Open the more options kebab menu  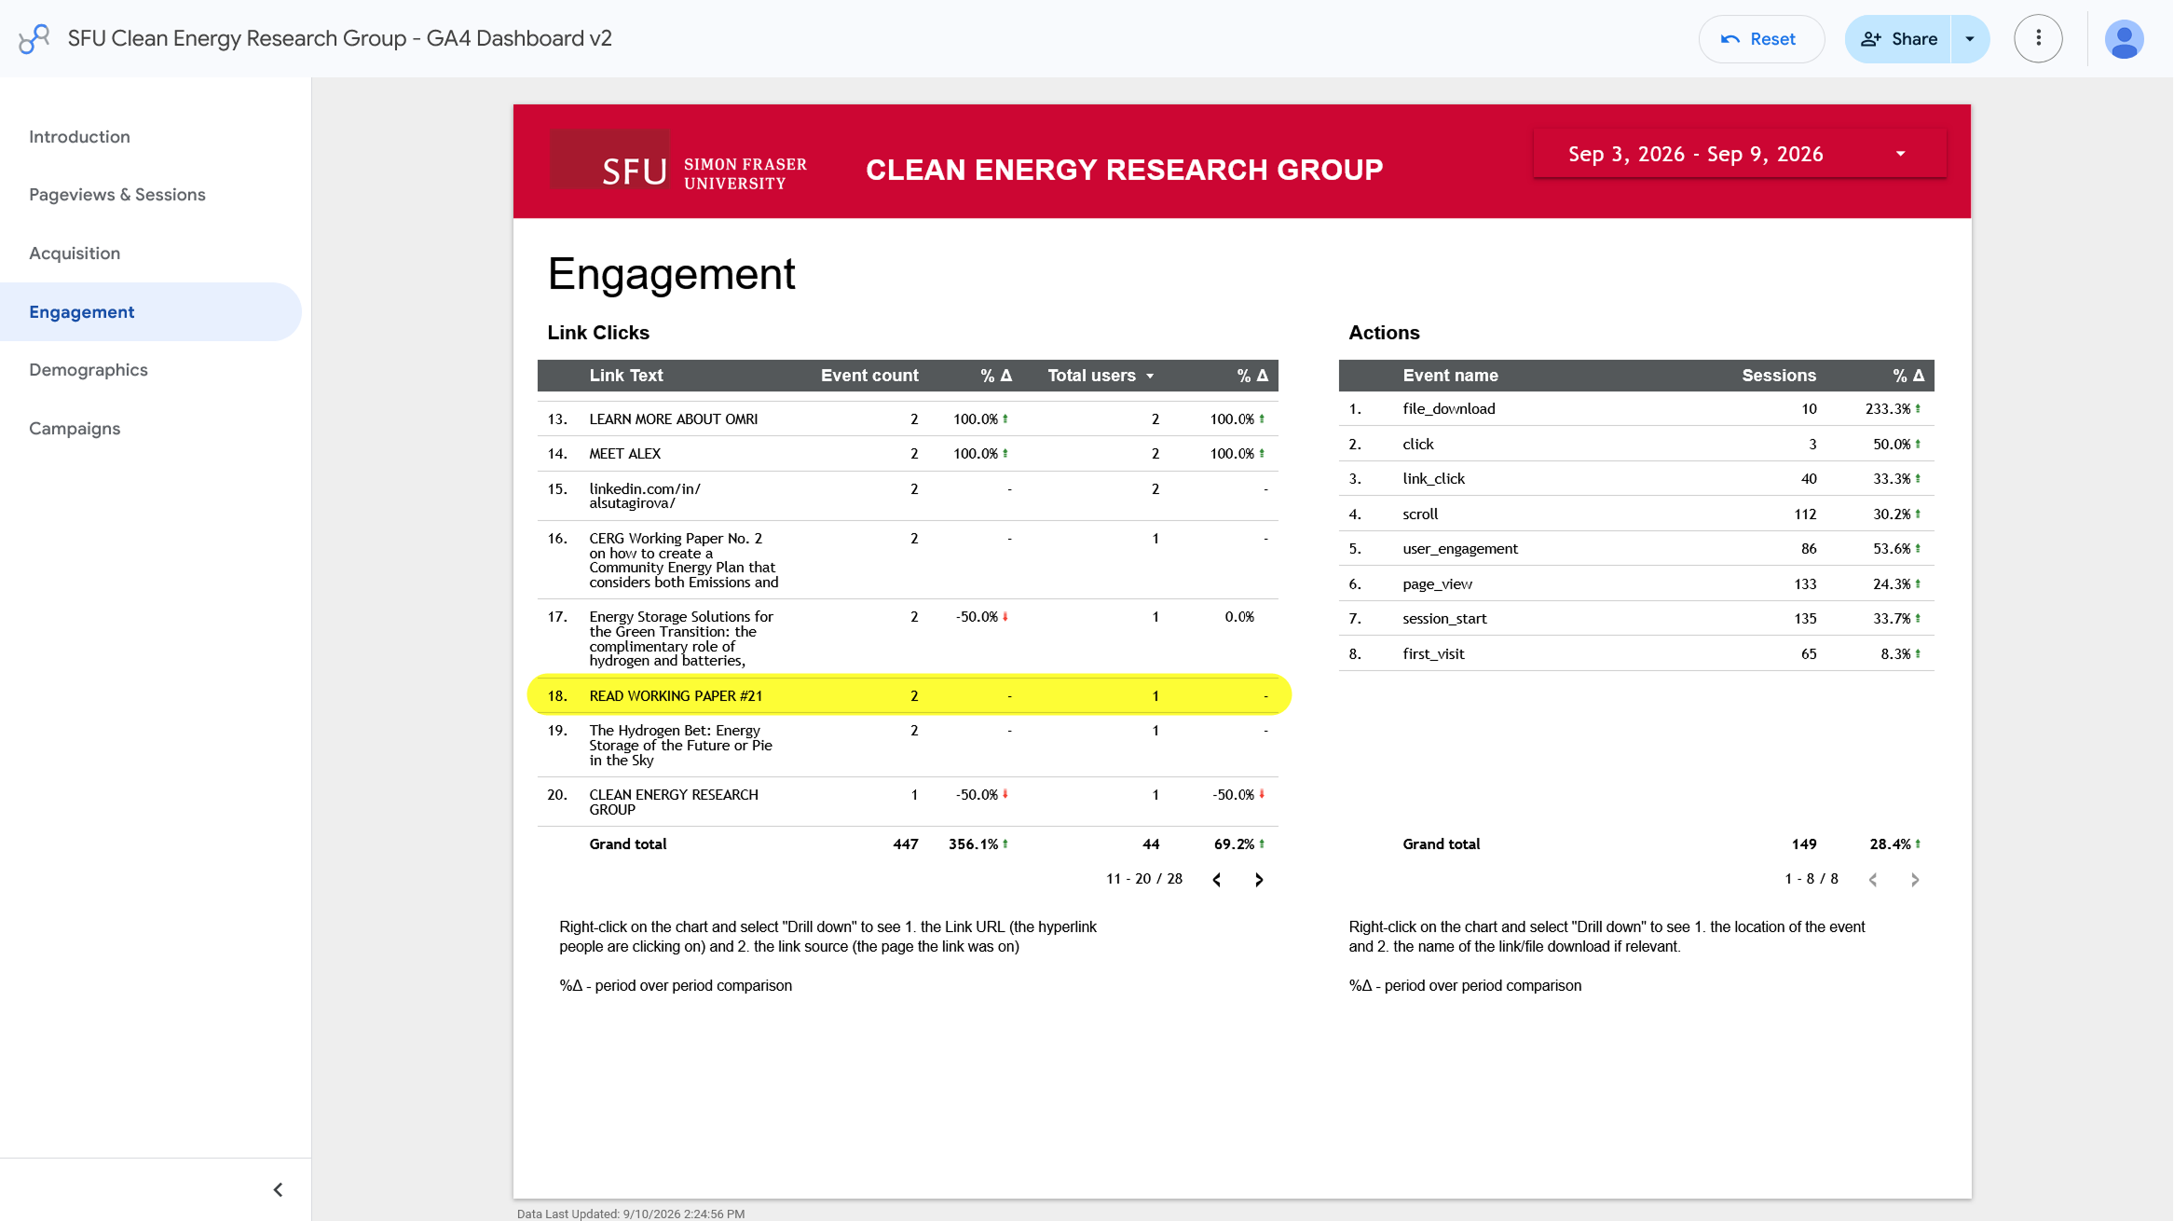click(2038, 38)
